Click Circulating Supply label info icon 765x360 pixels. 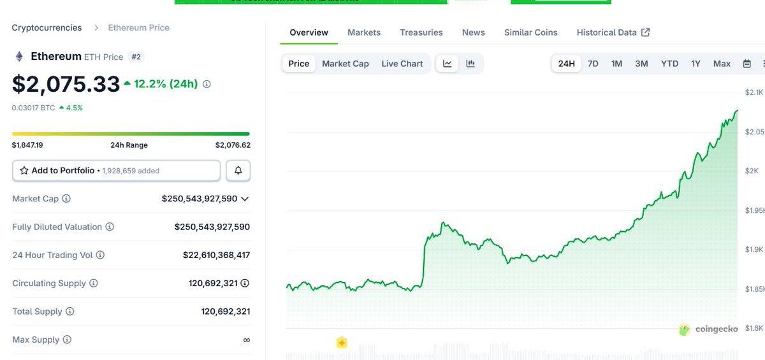coord(94,283)
